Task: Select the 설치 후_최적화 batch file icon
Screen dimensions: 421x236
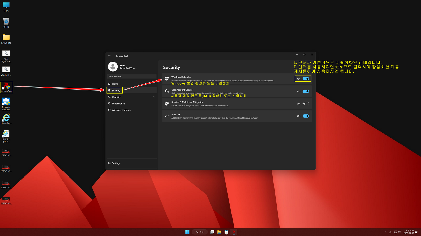Action: pos(6,56)
